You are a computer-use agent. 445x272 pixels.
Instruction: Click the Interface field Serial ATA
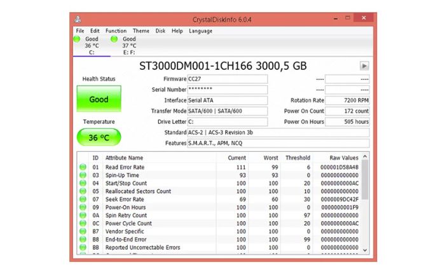228,100
